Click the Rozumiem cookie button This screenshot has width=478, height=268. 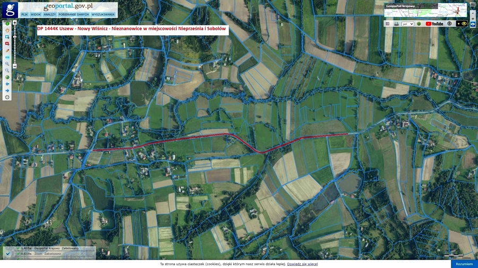464,264
